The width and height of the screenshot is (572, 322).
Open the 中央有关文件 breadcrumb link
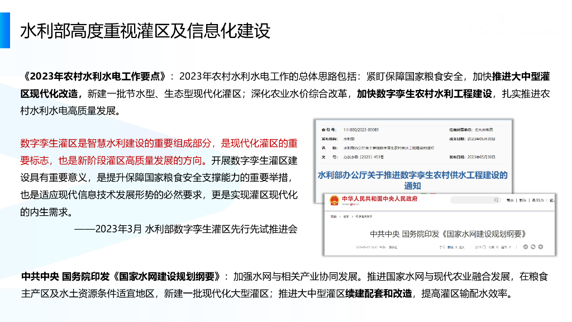[364, 216]
